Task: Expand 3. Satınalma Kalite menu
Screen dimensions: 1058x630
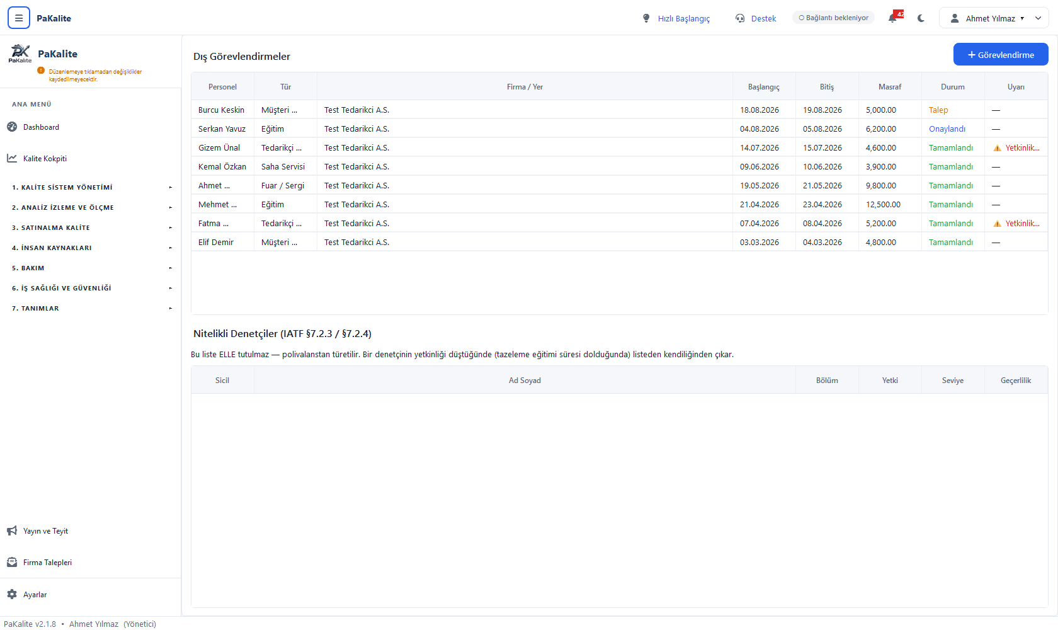Action: coord(91,227)
